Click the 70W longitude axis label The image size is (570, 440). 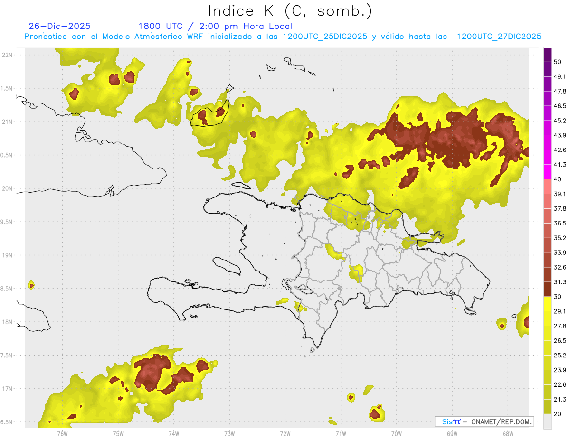(397, 433)
